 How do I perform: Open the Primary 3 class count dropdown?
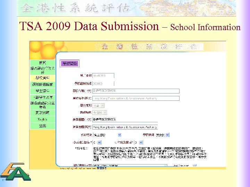pos(97,142)
